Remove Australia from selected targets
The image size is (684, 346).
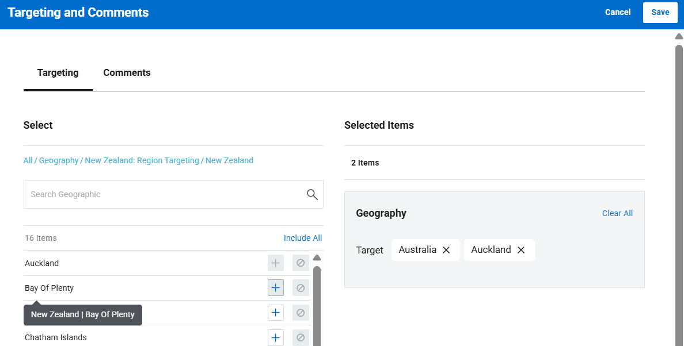tap(446, 250)
